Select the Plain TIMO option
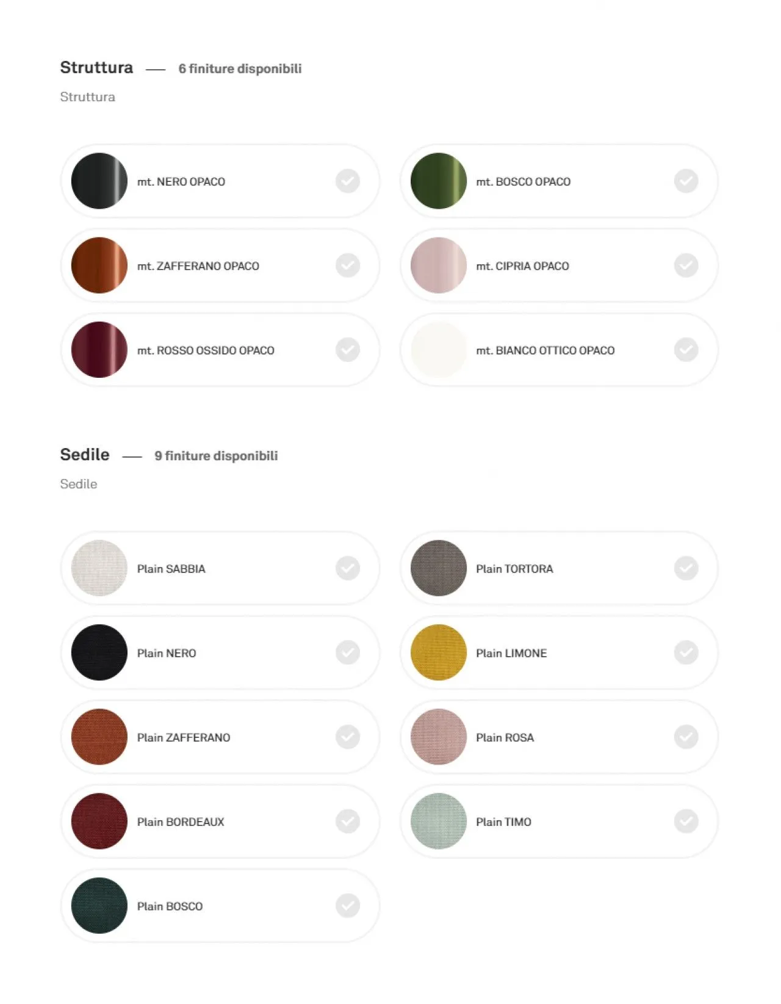The width and height of the screenshot is (781, 1004). [x=559, y=822]
